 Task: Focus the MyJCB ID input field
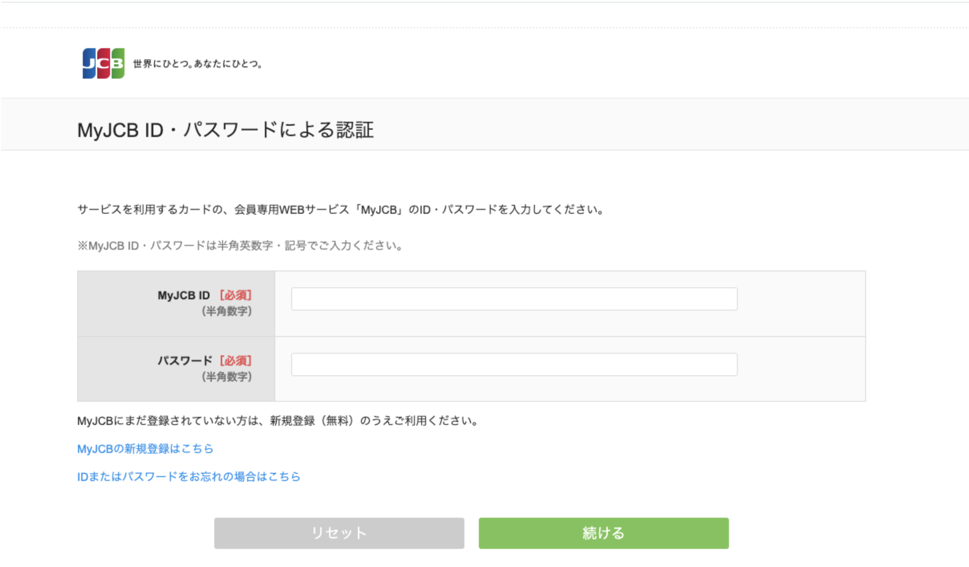pyautogui.click(x=514, y=299)
